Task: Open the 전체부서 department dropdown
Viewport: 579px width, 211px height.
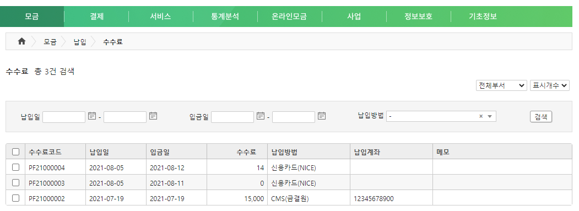Action: (501, 85)
